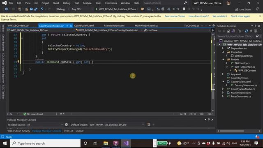
Task: Click the gear settings in Package Manager Console
Action: click(66, 125)
